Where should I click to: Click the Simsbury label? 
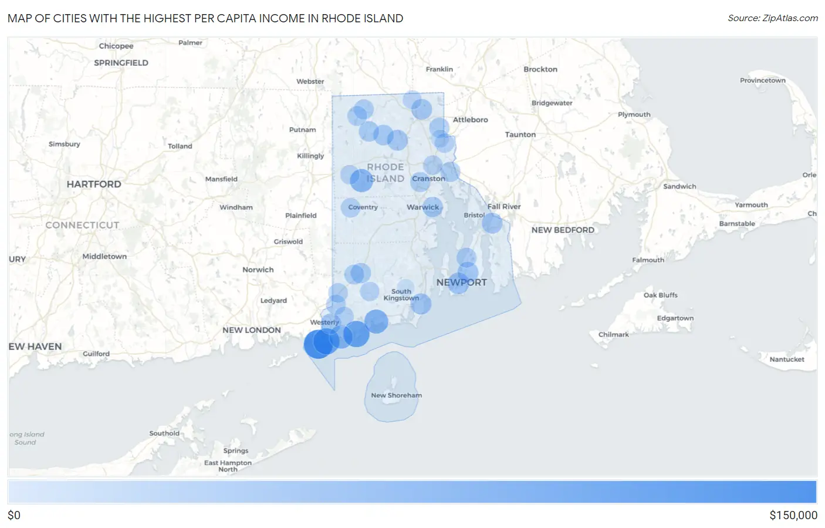(x=64, y=144)
